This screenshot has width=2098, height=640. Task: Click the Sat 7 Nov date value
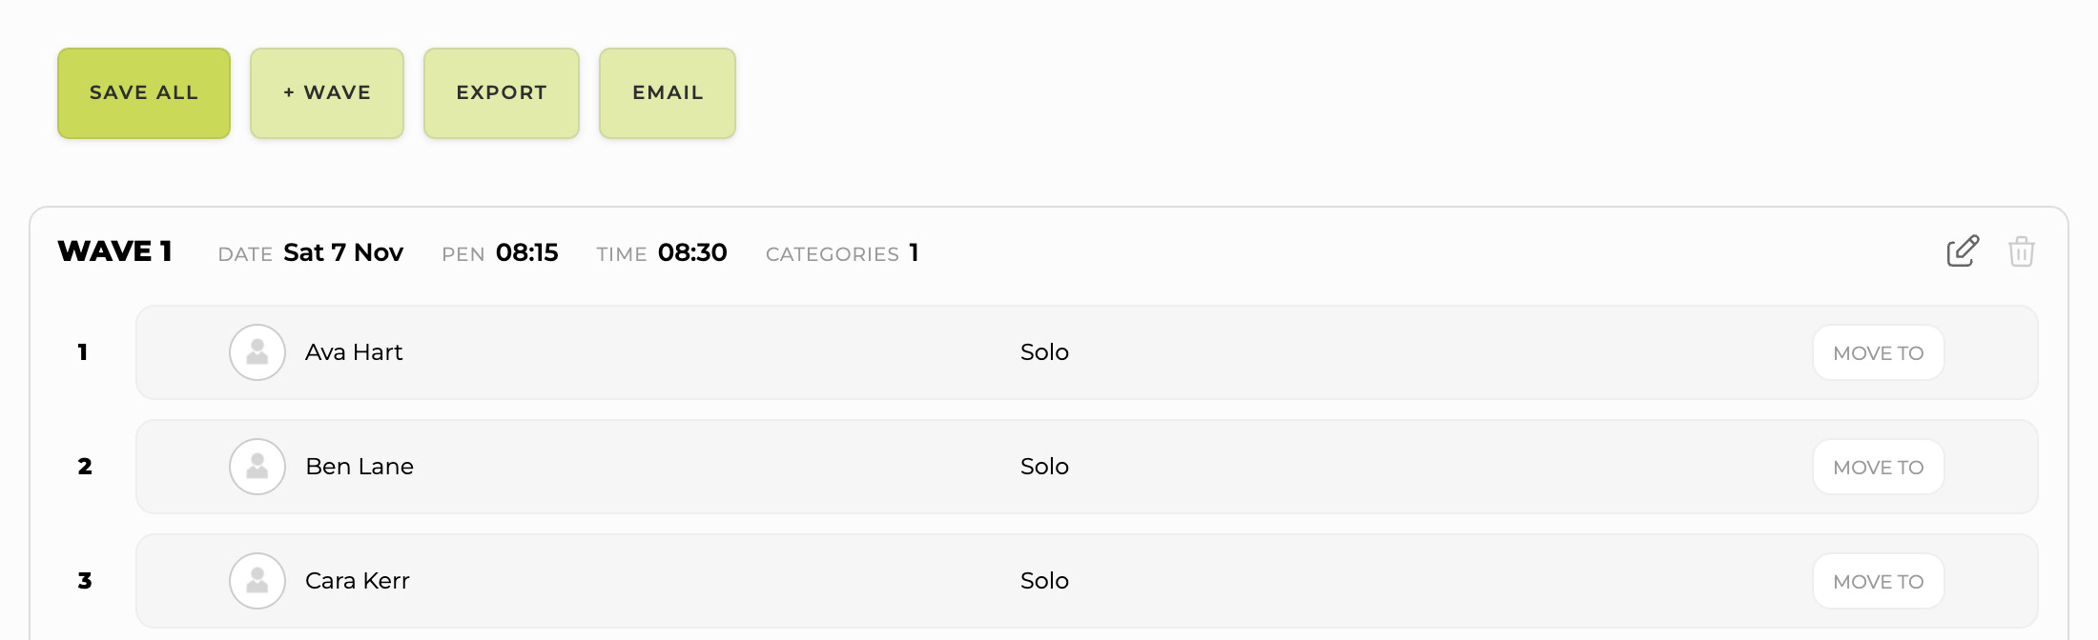coord(343,252)
